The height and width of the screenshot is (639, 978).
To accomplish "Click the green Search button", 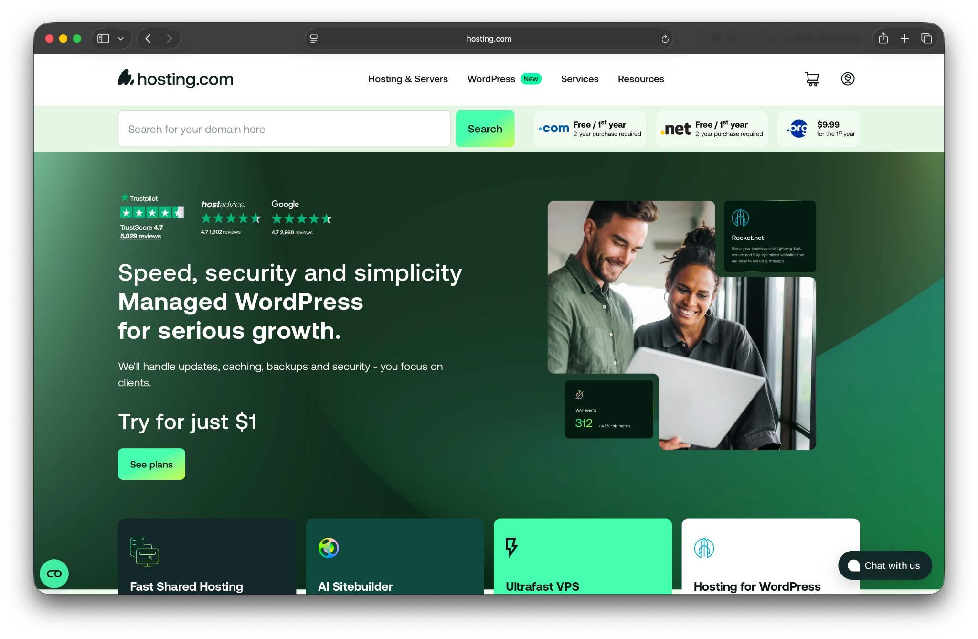I will (x=485, y=129).
